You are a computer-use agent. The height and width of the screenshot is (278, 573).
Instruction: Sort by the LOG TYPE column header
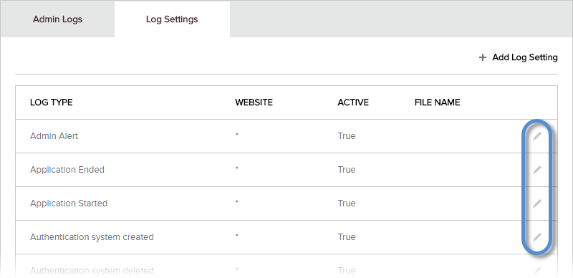coord(51,102)
